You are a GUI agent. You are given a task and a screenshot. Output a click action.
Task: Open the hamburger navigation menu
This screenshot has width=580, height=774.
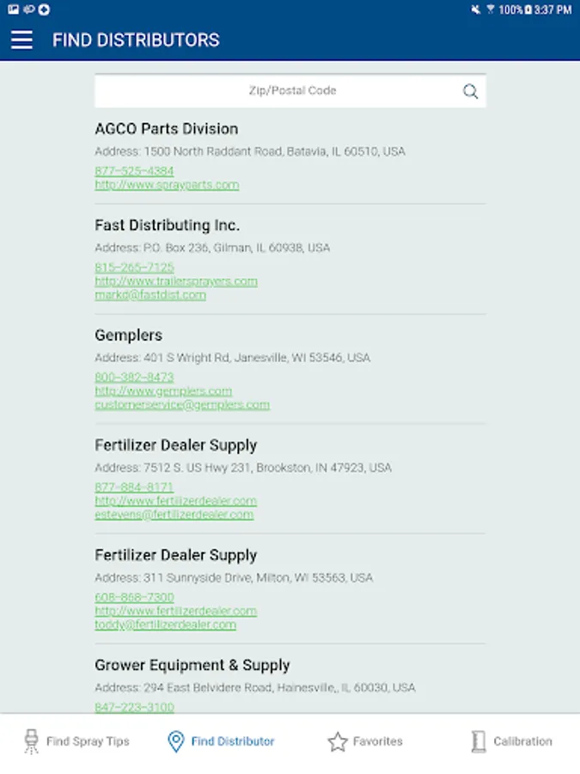click(x=21, y=40)
